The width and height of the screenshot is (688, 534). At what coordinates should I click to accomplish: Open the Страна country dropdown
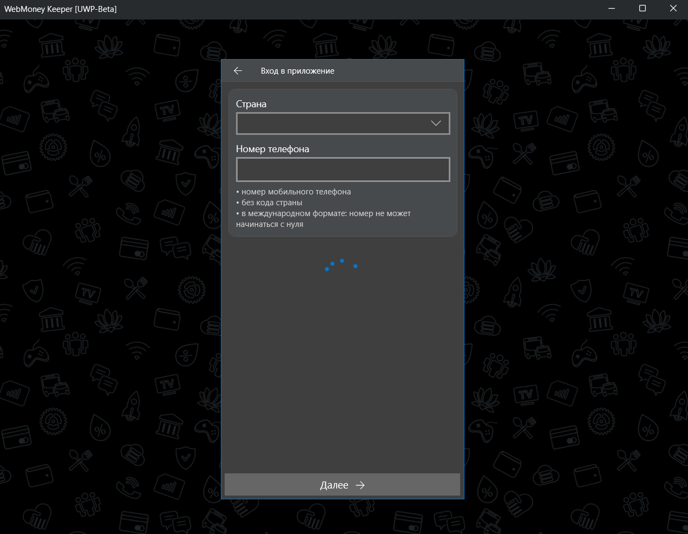(343, 123)
